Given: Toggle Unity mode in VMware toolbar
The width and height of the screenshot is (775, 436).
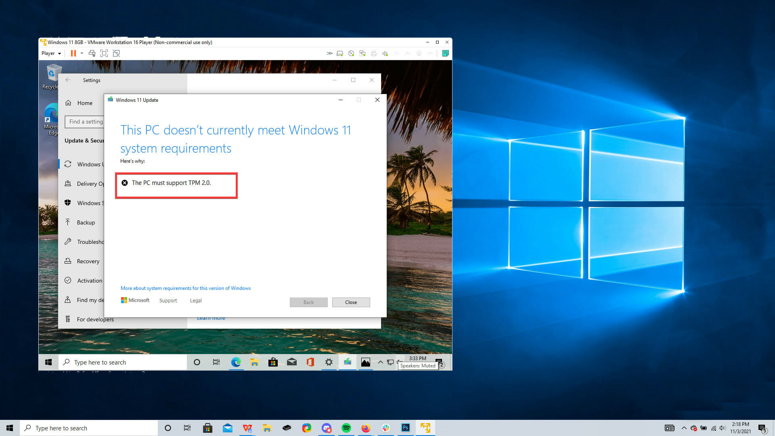Looking at the screenshot, I should tap(116, 53).
